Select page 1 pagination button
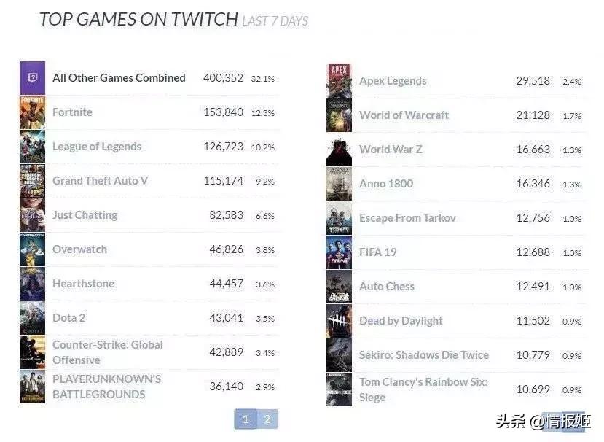 246,419
